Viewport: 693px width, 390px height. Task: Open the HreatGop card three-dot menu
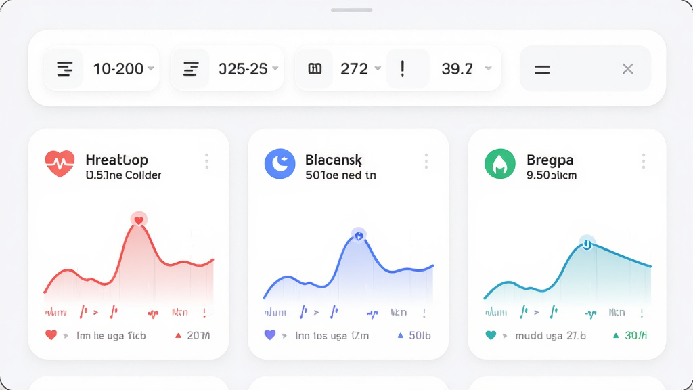click(x=206, y=161)
